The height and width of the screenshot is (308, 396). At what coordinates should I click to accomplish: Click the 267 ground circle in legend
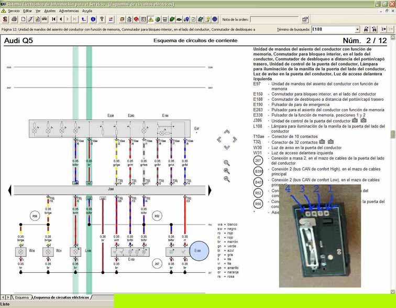[258, 161]
